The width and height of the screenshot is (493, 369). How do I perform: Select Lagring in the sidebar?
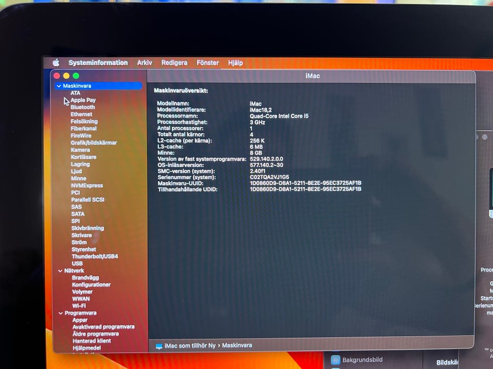pos(81,164)
